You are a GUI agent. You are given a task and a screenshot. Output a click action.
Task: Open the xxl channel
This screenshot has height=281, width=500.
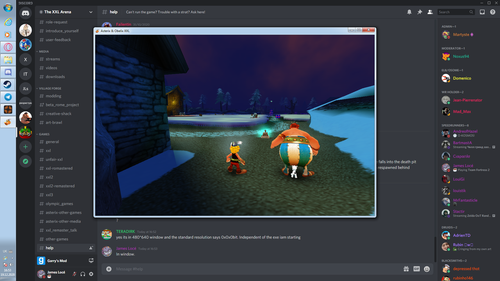tap(66, 151)
